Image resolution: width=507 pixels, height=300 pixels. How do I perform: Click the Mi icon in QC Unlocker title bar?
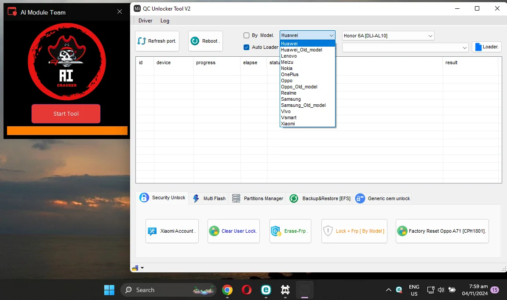tap(137, 8)
